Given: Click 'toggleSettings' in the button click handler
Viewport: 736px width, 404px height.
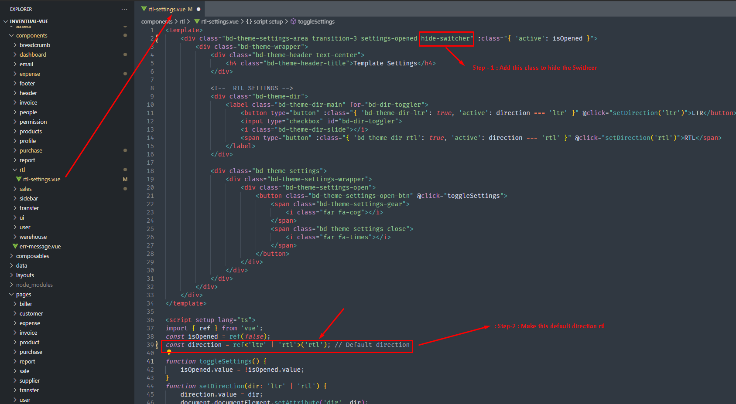Looking at the screenshot, I should click(x=474, y=196).
